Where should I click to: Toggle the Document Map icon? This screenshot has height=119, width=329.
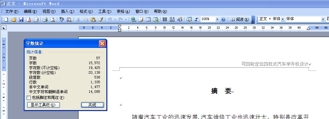pos(189,19)
